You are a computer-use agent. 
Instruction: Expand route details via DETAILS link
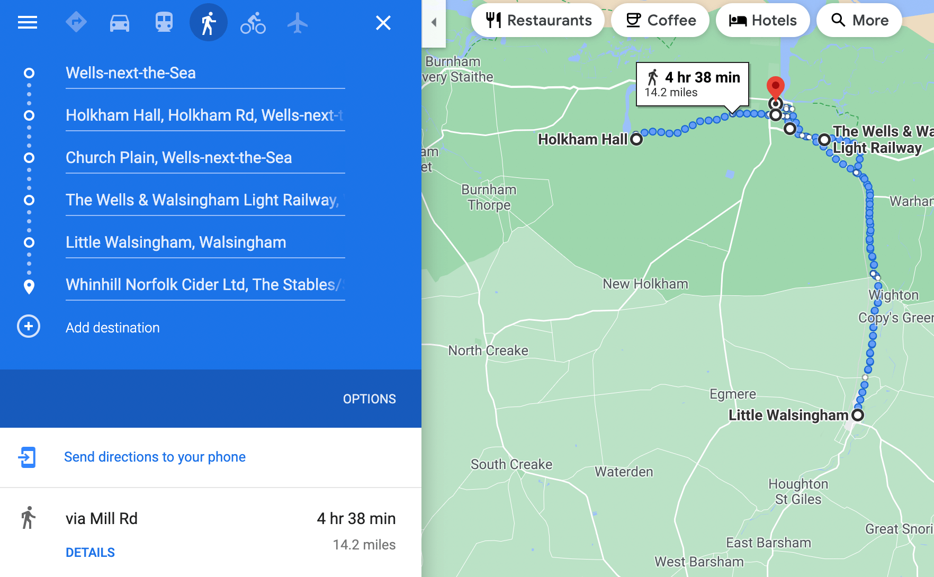90,552
